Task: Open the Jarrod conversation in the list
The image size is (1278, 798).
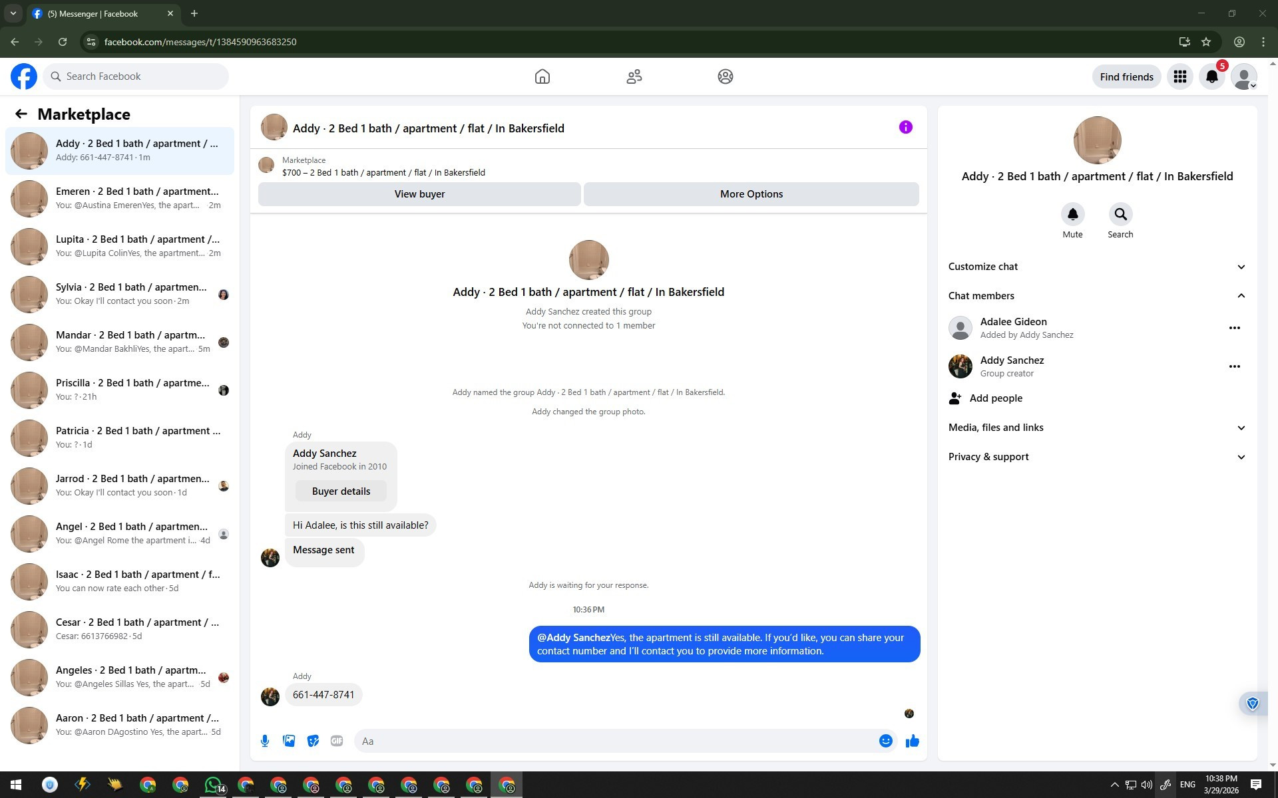Action: click(120, 486)
